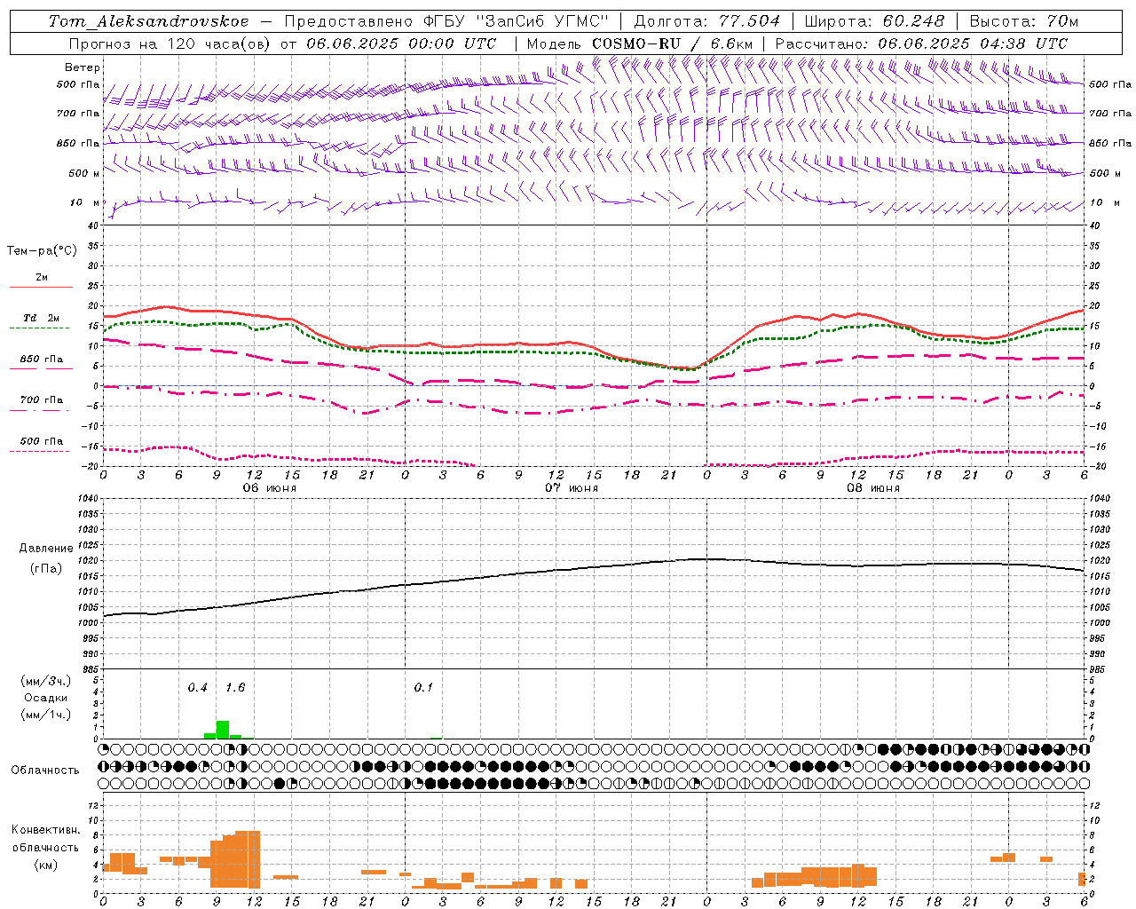Click the Ветер panel label
The image size is (1136, 909).
click(x=83, y=67)
